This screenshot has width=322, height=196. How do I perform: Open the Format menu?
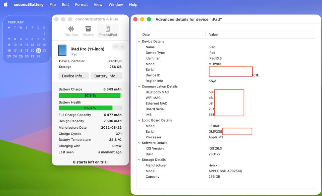pyautogui.click(x=81, y=4)
